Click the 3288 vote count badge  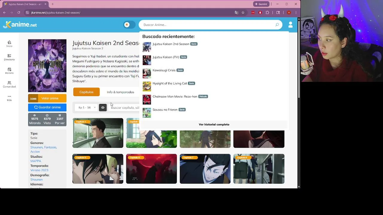click(33, 99)
